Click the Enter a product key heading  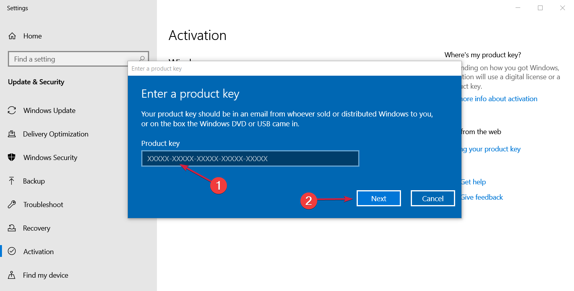tap(190, 94)
